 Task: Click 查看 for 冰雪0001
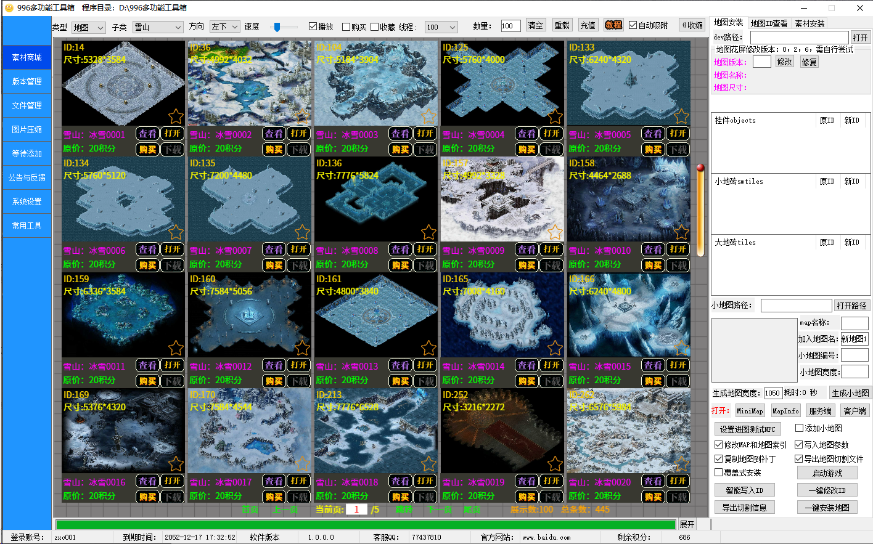point(147,133)
